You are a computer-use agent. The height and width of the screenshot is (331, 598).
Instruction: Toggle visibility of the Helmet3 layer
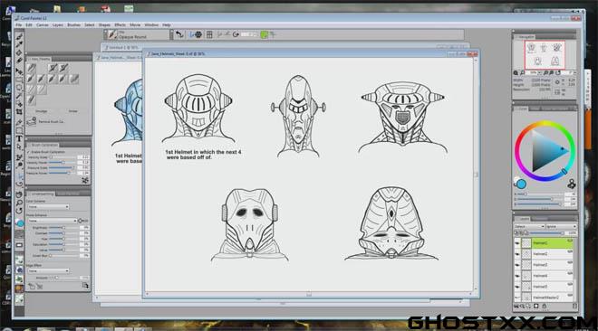pyautogui.click(x=517, y=265)
